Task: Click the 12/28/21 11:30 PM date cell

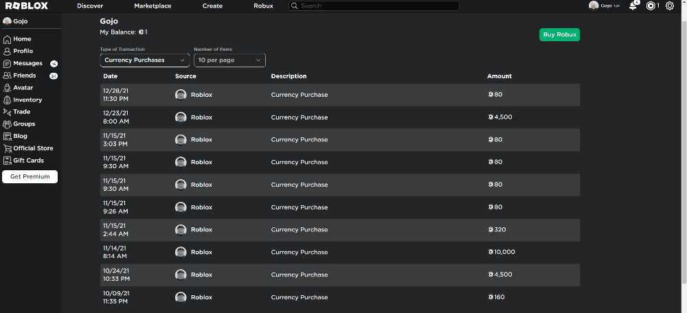Action: coord(115,95)
